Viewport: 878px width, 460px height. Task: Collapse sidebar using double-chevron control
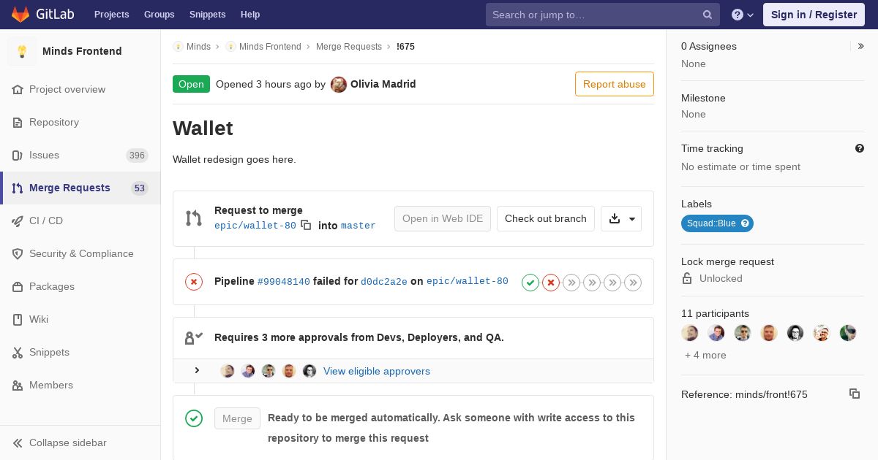pos(80,442)
